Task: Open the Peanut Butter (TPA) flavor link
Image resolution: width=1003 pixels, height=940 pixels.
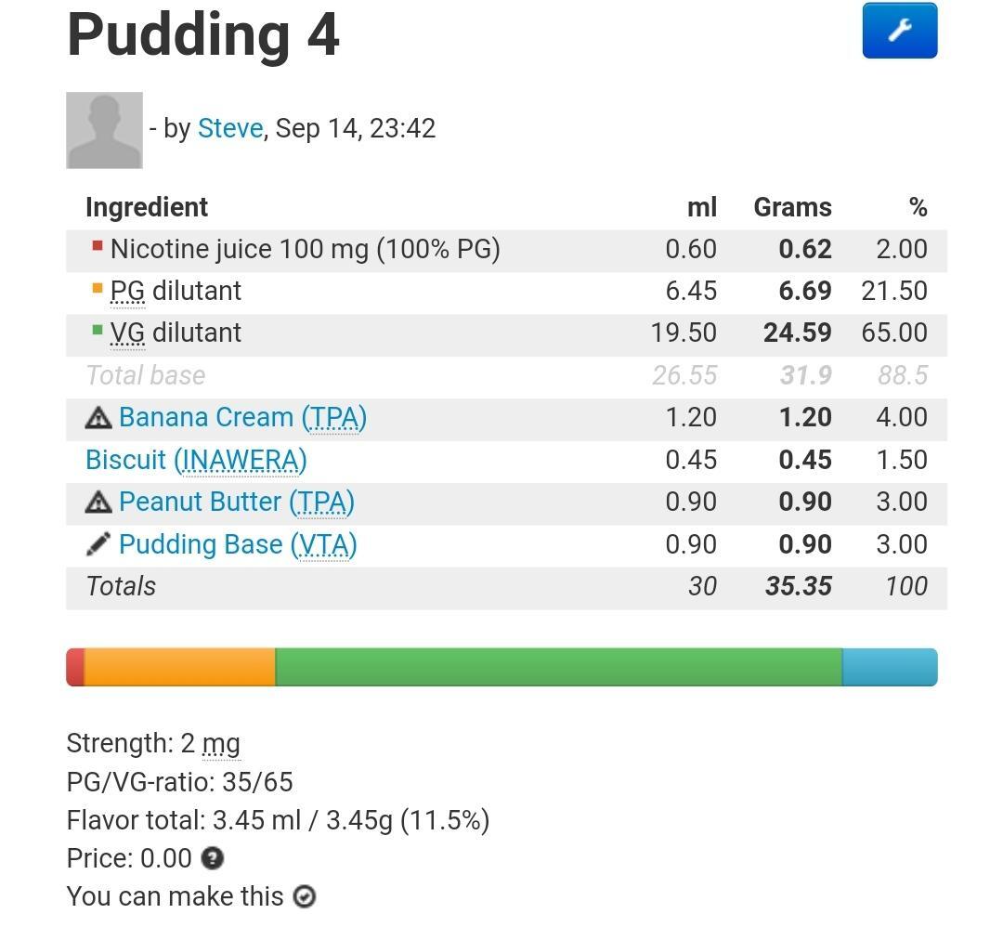Action: pos(237,503)
